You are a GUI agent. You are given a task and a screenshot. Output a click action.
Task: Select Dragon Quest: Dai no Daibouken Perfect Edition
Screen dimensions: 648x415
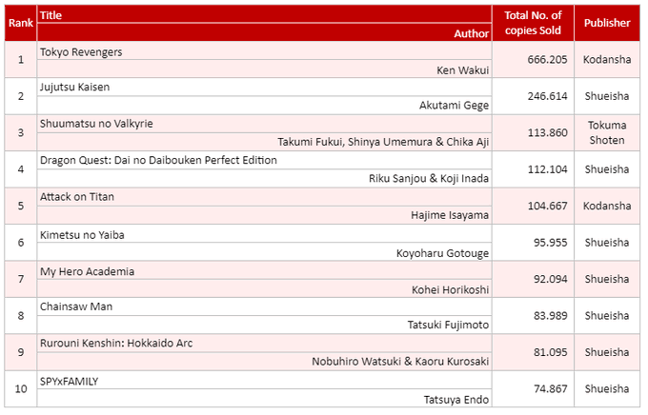[158, 160]
